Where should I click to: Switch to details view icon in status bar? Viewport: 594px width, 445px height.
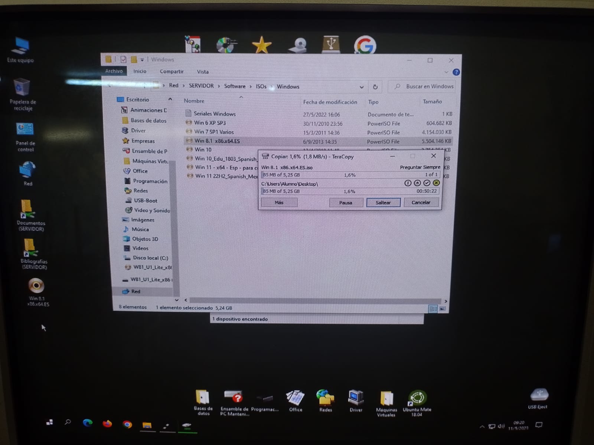[433, 309]
